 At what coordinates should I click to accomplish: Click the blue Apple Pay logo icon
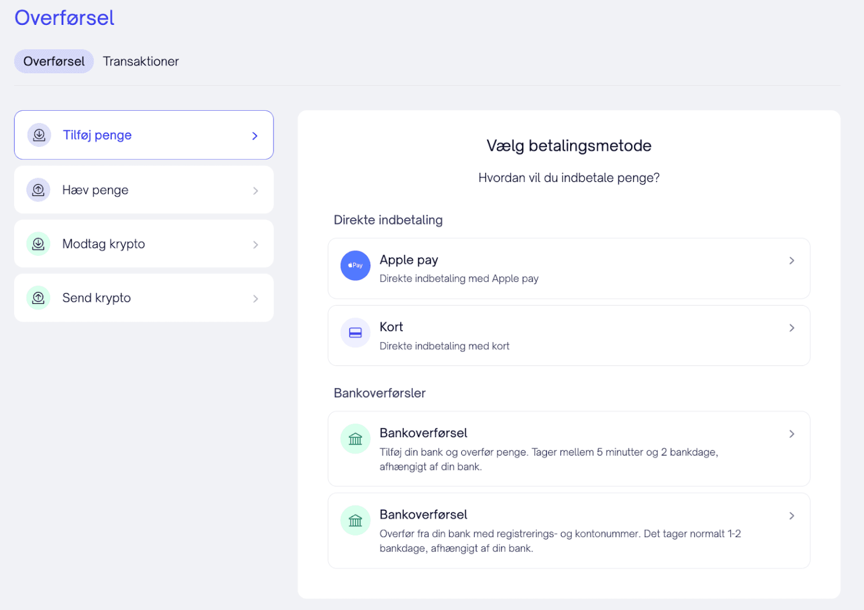click(355, 265)
